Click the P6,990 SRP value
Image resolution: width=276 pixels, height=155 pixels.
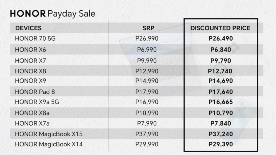[147, 50]
